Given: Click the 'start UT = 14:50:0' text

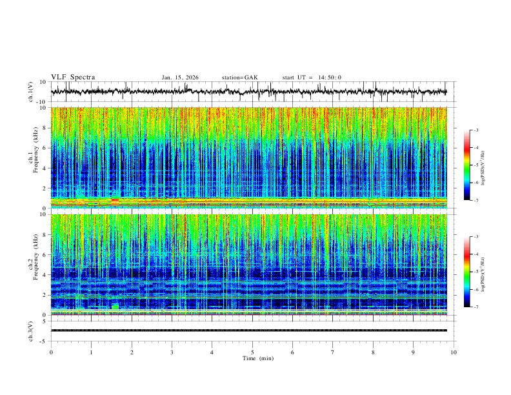Looking at the screenshot, I should pos(312,77).
